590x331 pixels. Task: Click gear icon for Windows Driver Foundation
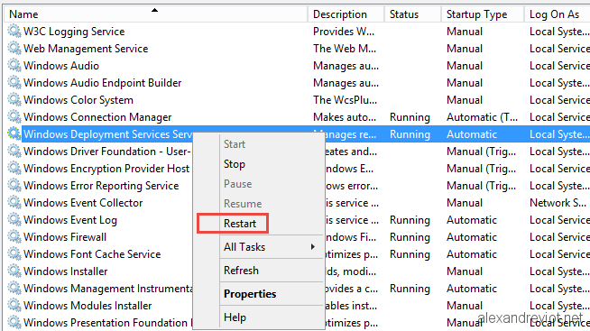(14, 152)
